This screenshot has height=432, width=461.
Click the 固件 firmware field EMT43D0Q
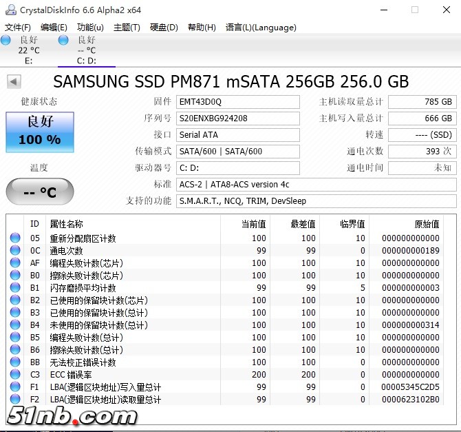coord(238,102)
